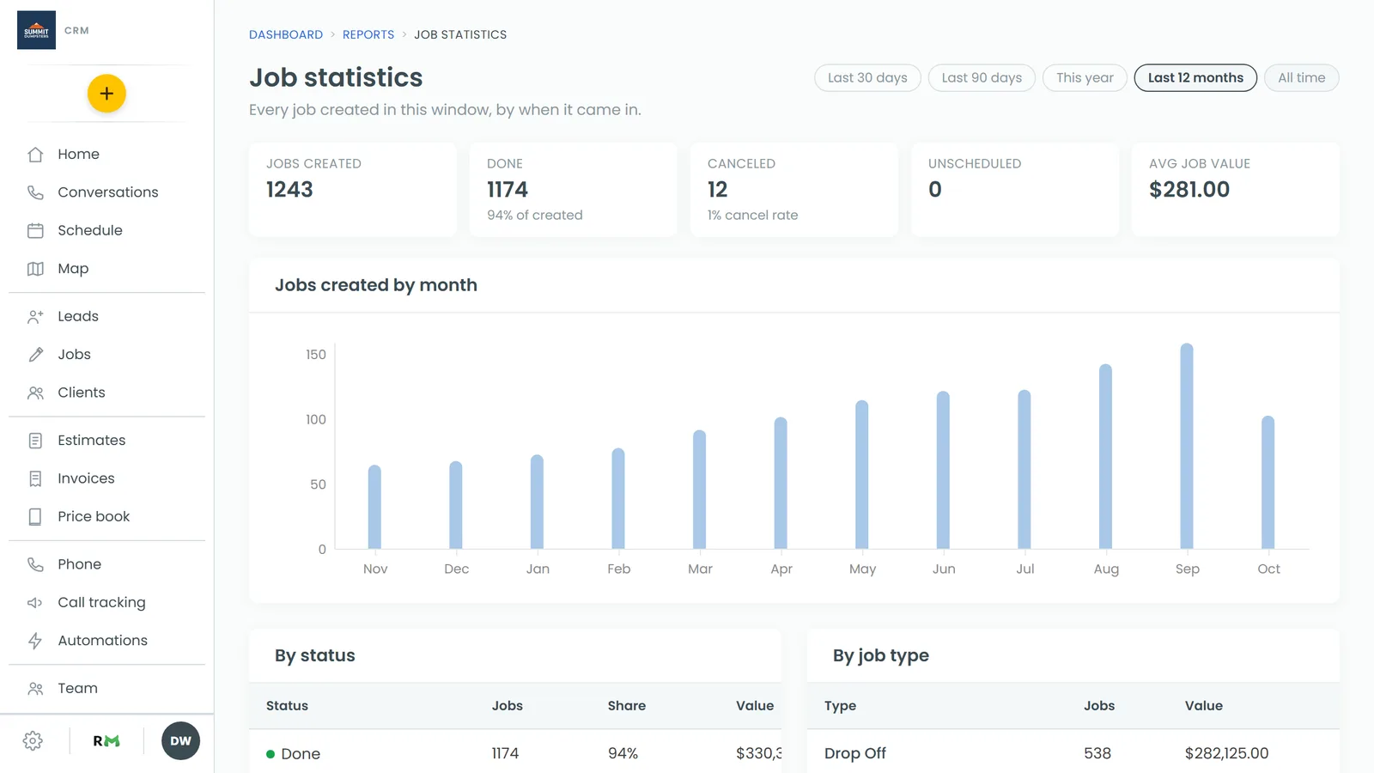Click the Leads person-plus icon
1374x773 pixels.
point(35,316)
